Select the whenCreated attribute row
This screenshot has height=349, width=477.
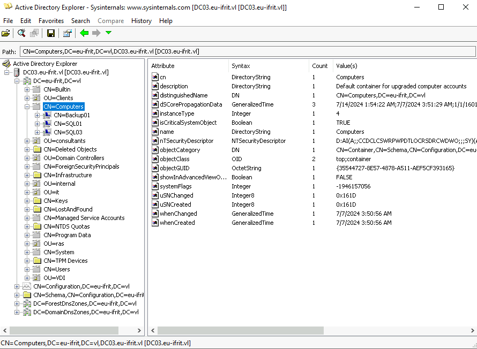[314, 223]
